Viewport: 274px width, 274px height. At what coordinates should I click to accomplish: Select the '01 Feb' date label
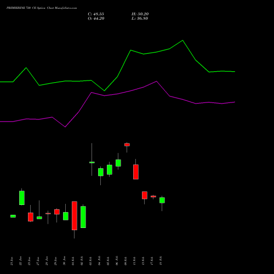click(73, 261)
